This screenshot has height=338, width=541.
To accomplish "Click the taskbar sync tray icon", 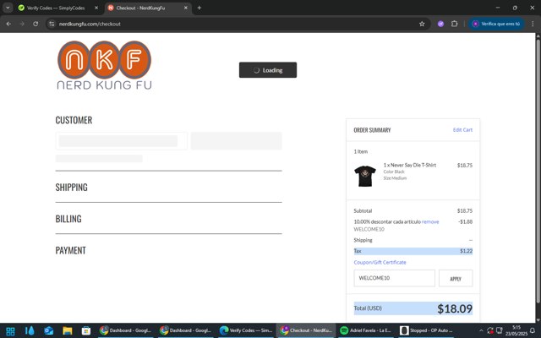I will pyautogui.click(x=490, y=330).
